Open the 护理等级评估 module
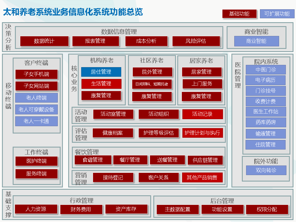296x222 pixels. pos(159,133)
